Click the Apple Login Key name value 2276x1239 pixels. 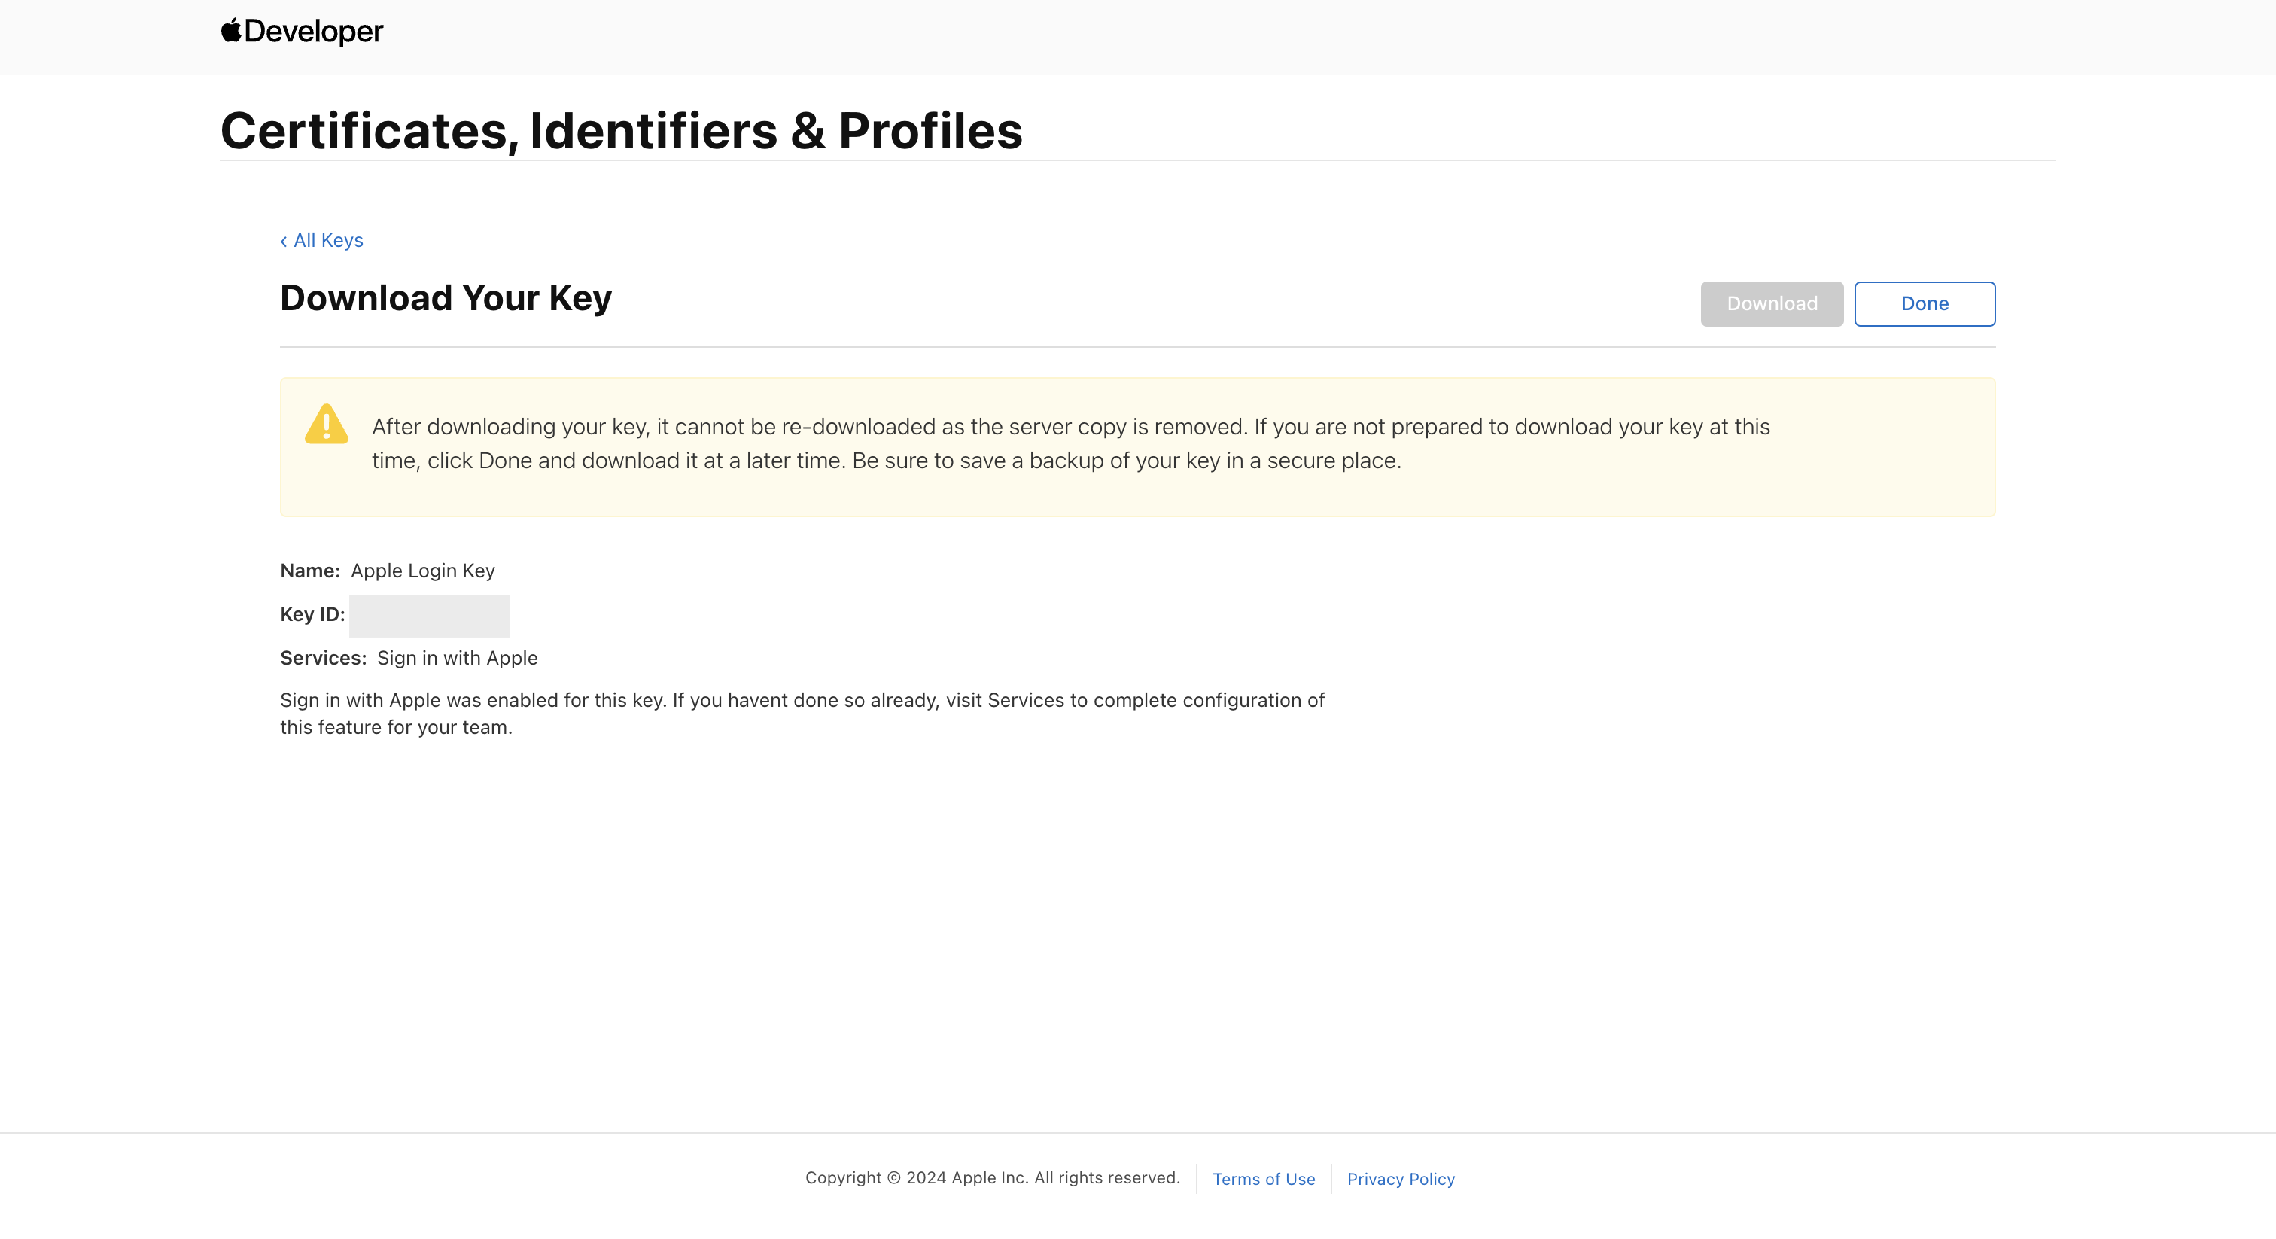point(422,571)
